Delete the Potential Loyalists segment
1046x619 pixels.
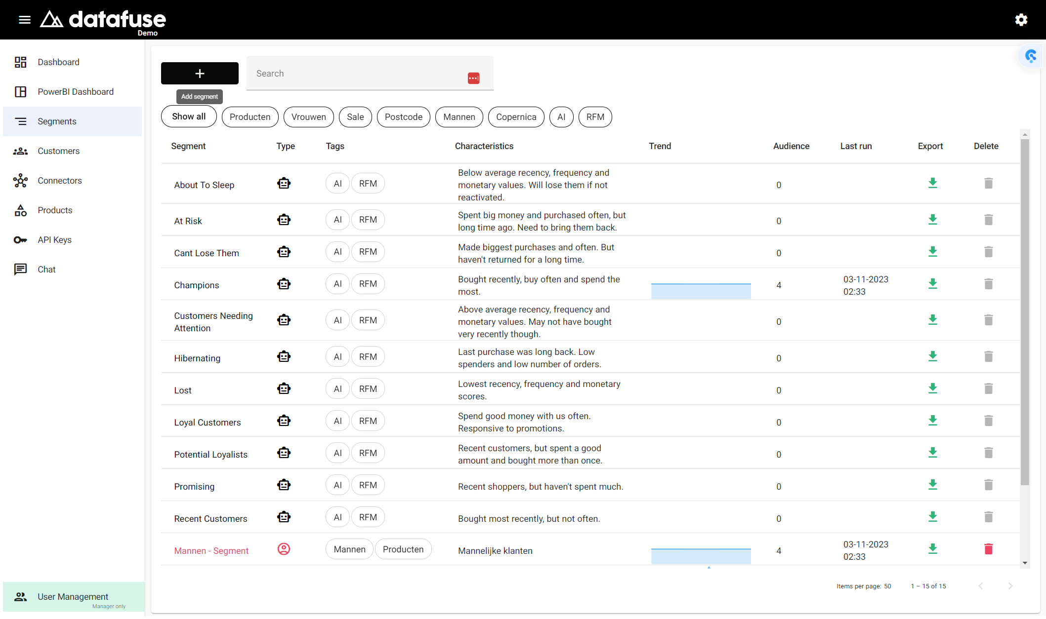click(988, 453)
